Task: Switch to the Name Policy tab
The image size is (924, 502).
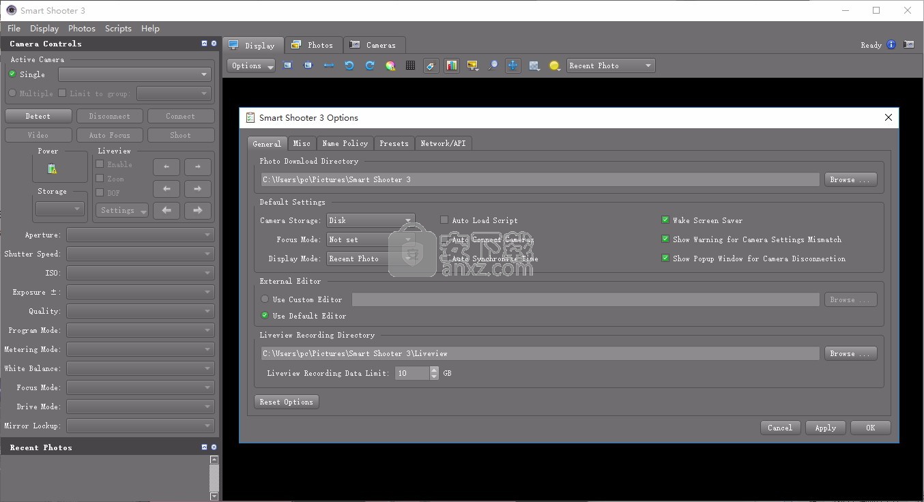Action: point(345,143)
